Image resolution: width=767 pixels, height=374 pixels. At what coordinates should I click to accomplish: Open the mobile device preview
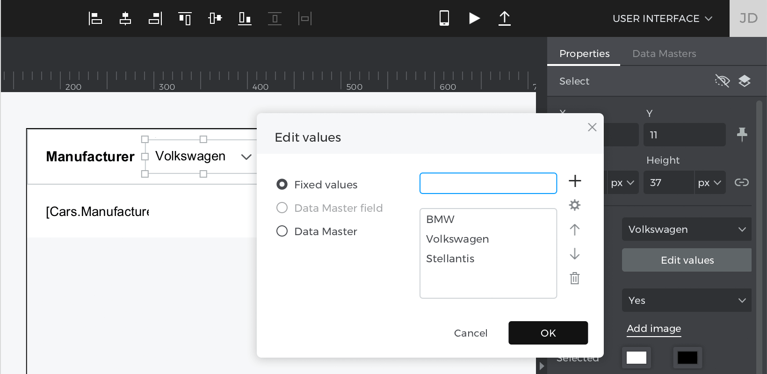click(444, 18)
